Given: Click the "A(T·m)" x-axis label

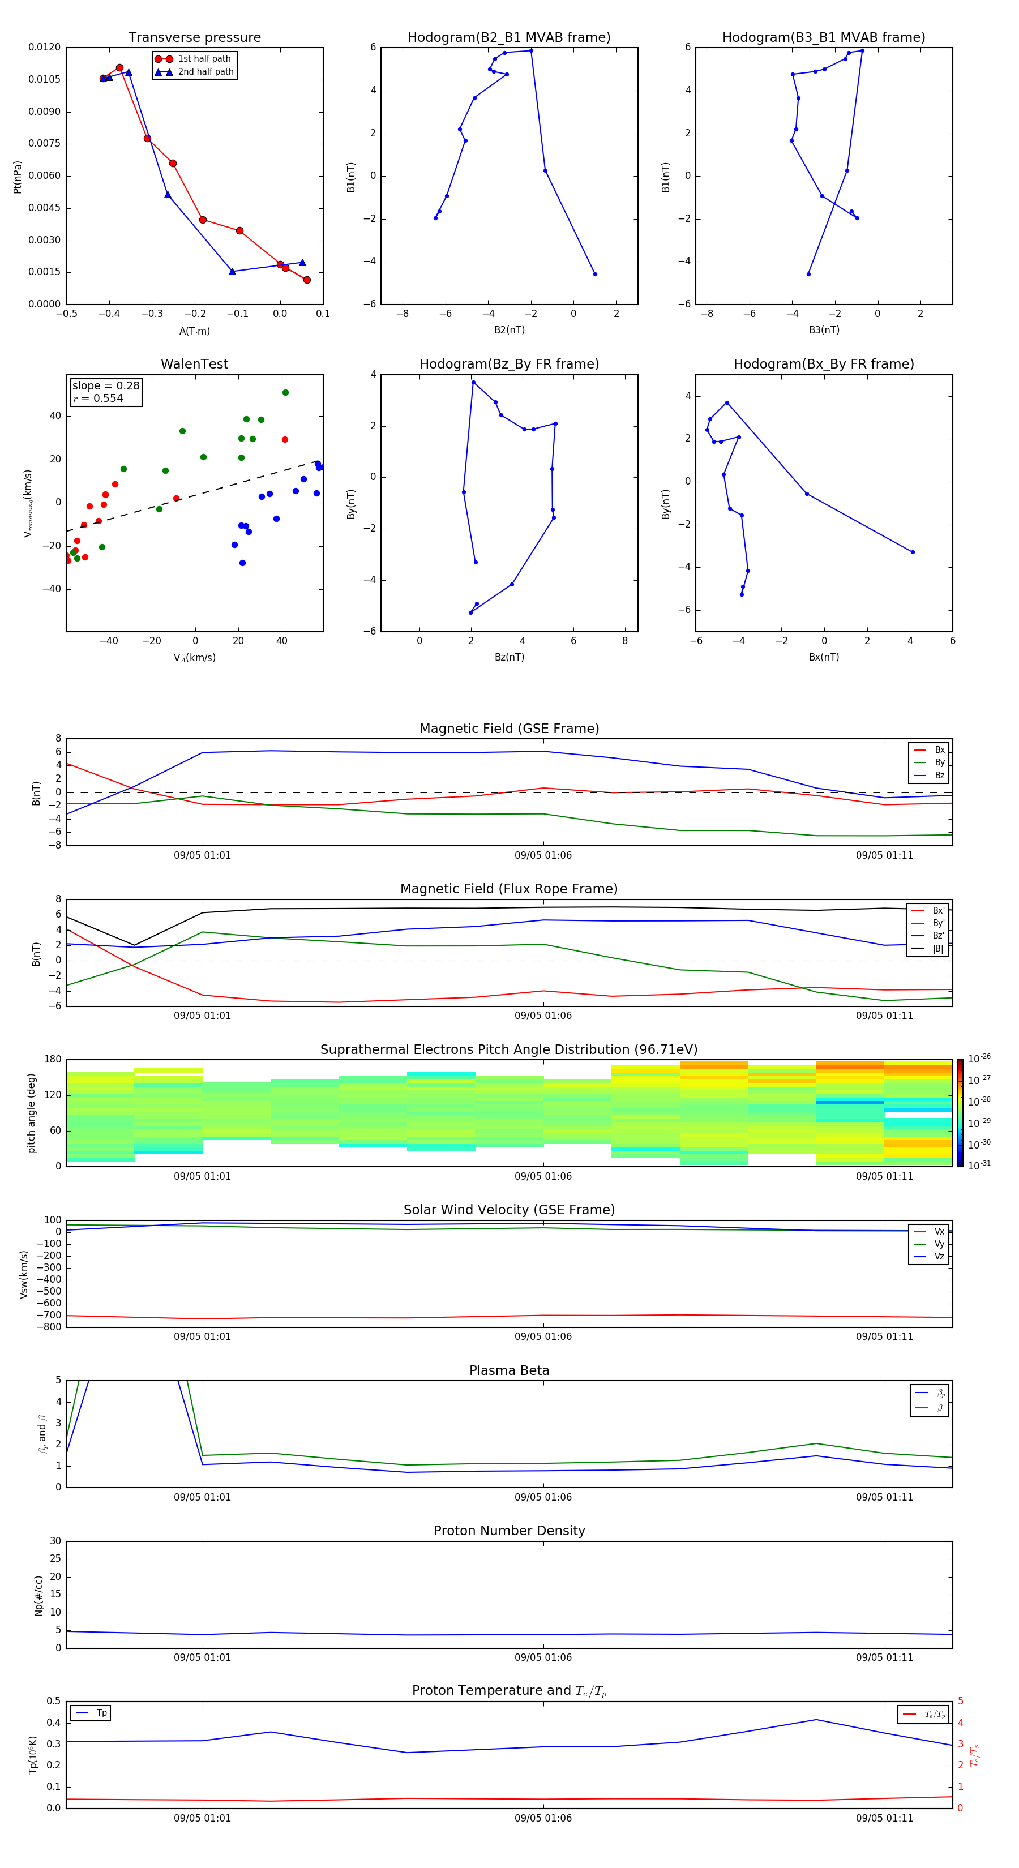Looking at the screenshot, I should pyautogui.click(x=194, y=331).
